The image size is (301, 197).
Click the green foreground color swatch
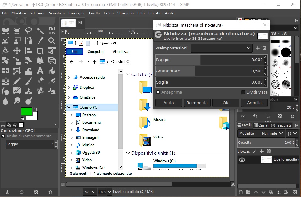pyautogui.click(x=26, y=111)
